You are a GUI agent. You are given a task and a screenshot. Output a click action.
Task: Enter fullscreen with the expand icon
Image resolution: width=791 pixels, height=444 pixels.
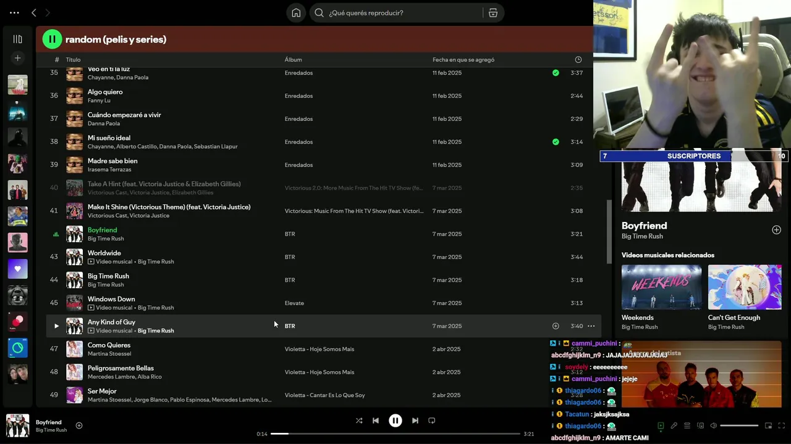coord(782,425)
